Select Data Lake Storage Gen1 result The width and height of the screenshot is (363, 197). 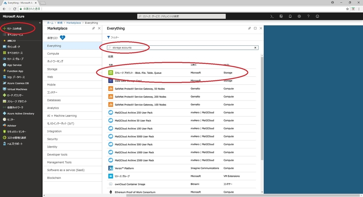181,81
